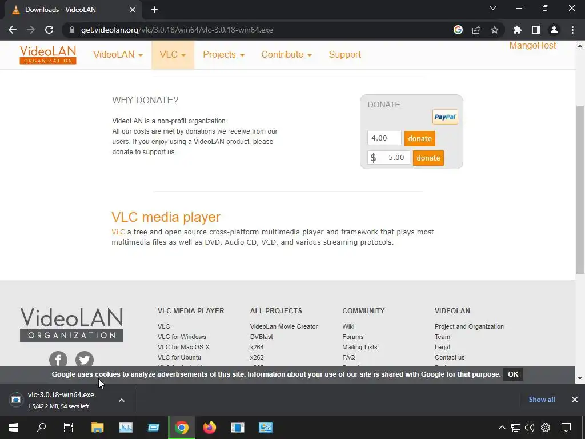The image size is (585, 439).
Task: Close the downloads bar
Action: tap(575, 400)
